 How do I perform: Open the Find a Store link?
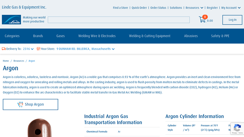[120, 8]
